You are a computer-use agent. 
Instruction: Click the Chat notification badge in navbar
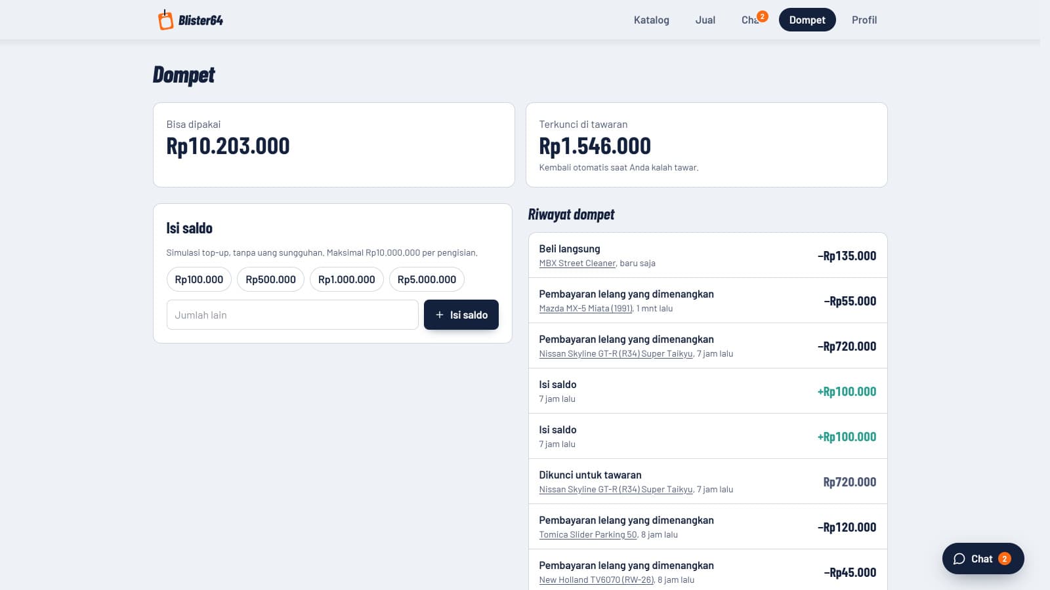pyautogui.click(x=762, y=16)
